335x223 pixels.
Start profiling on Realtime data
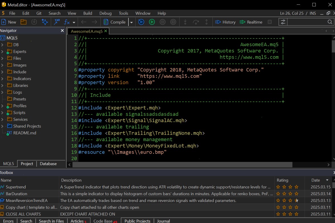(x=251, y=22)
